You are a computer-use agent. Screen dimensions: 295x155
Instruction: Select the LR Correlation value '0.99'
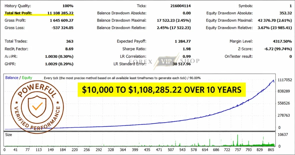coord(187,56)
